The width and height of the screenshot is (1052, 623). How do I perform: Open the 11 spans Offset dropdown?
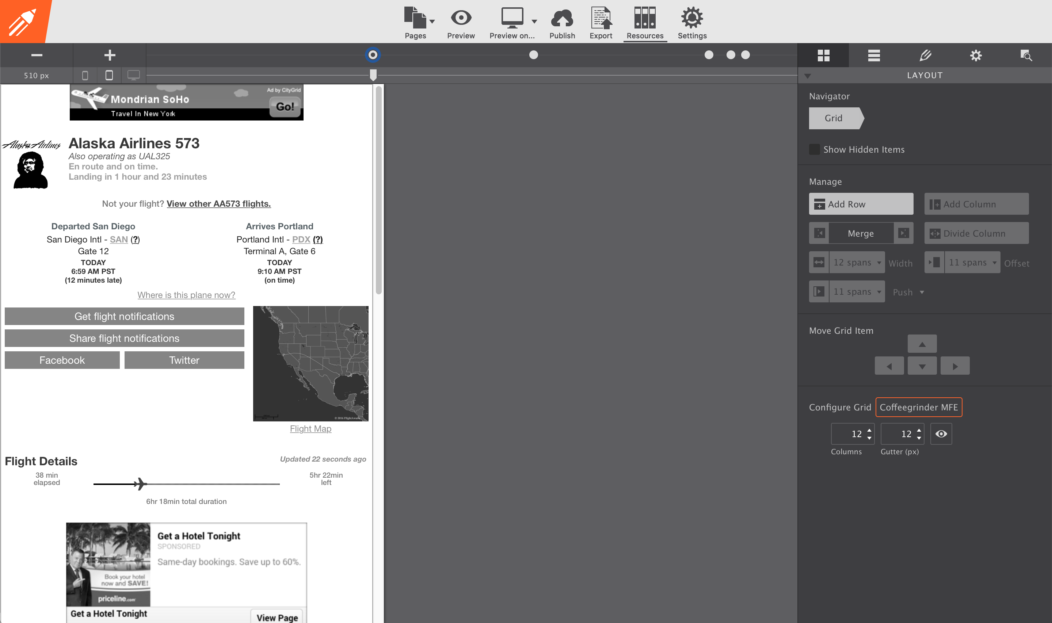[x=972, y=262]
